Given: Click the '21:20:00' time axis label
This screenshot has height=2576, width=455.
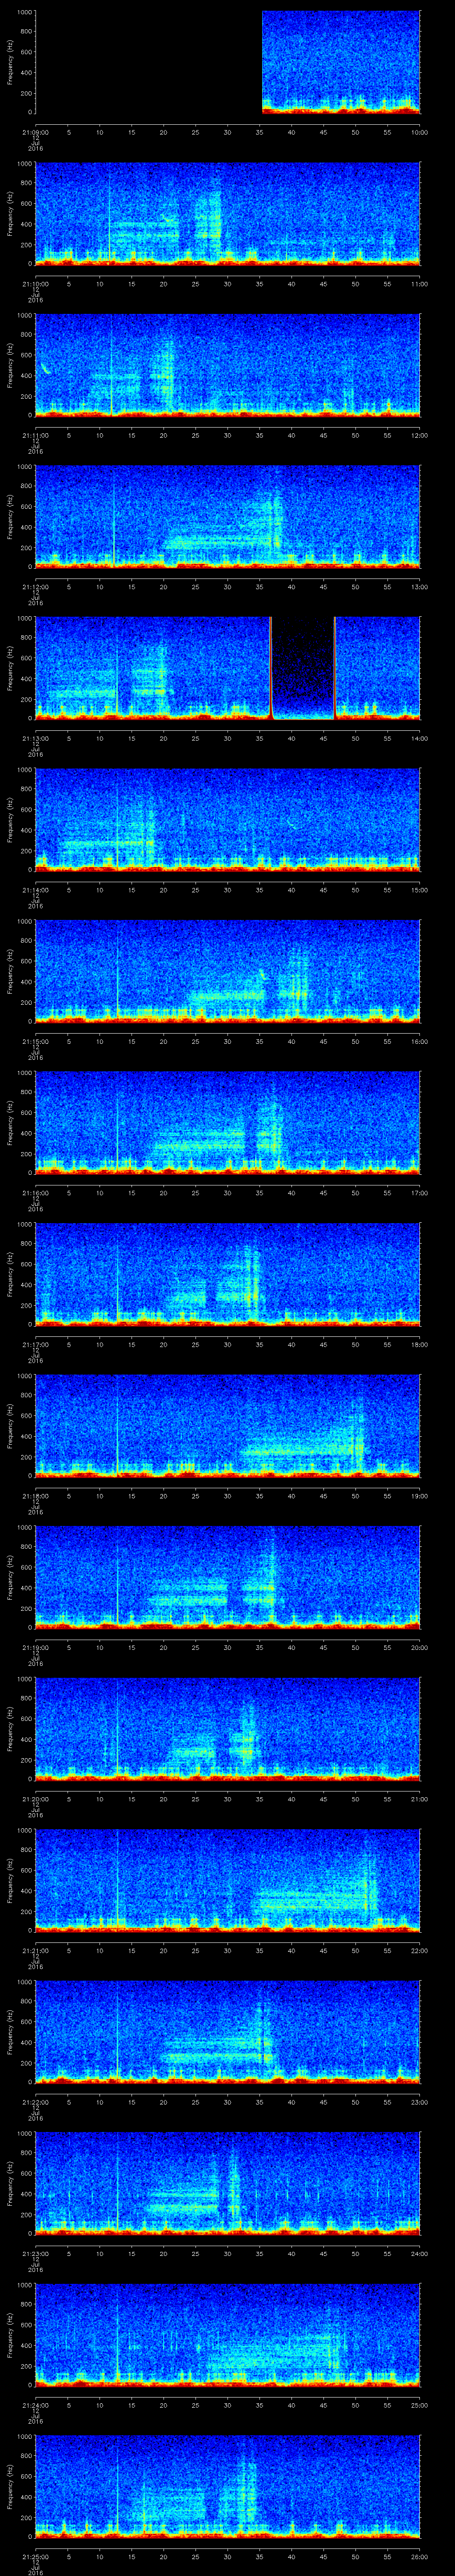Looking at the screenshot, I should coord(35,1798).
